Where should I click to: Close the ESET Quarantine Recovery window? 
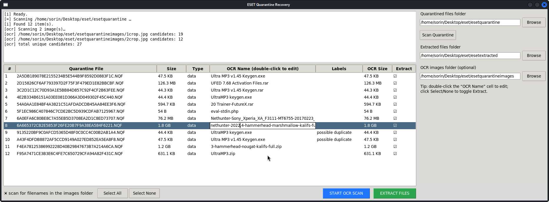[544, 5]
